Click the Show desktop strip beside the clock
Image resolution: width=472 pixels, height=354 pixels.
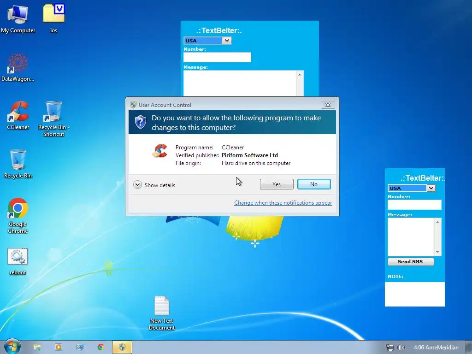(x=469, y=348)
